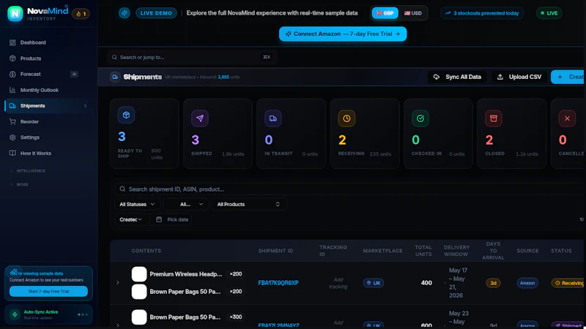
Task: Click the UK marketplace badge in first row
Action: click(x=374, y=283)
